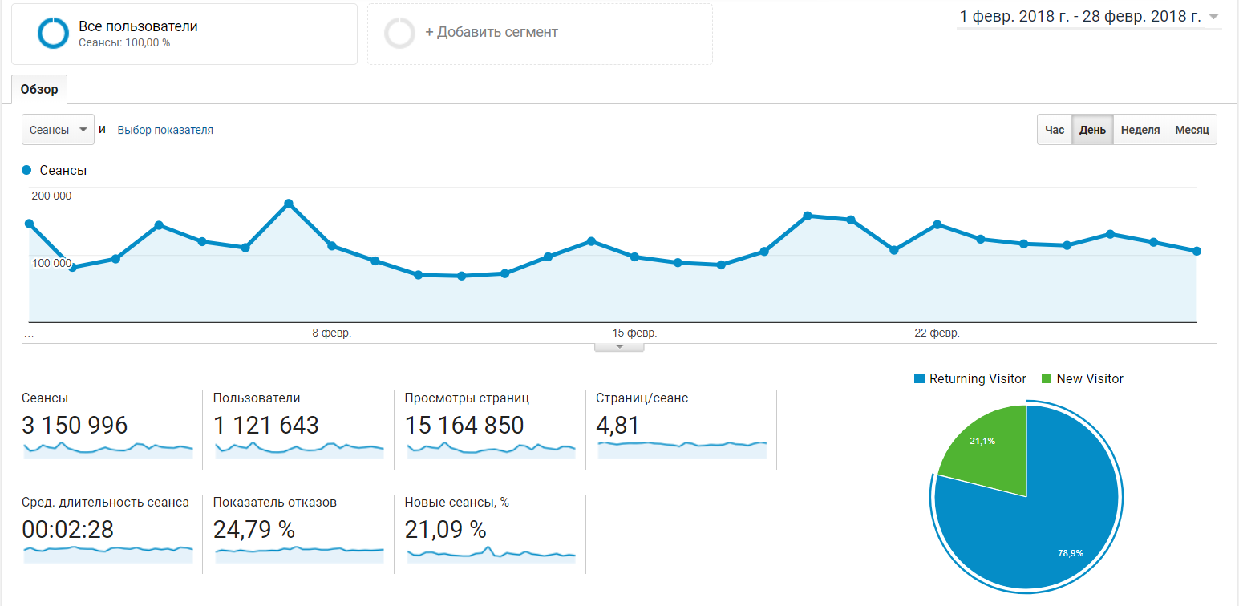1239x606 pixels.
Task: Open the date range picker dropdown
Action: click(x=1213, y=17)
